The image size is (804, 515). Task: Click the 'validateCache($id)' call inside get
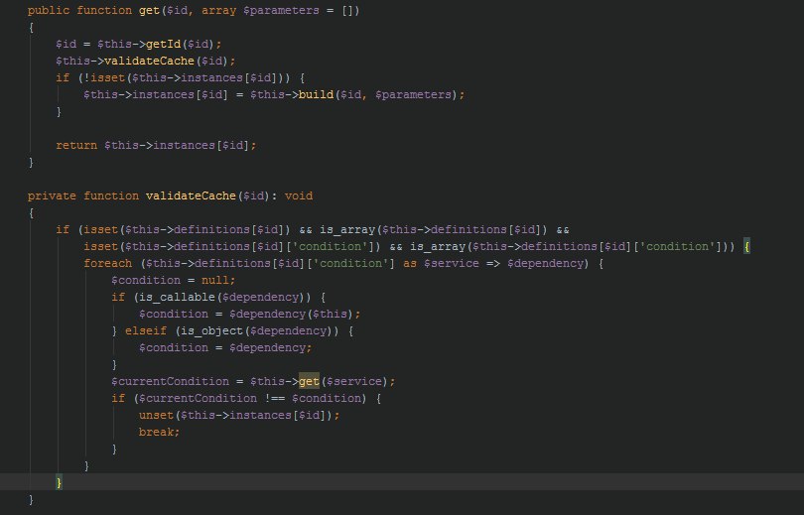(166, 61)
